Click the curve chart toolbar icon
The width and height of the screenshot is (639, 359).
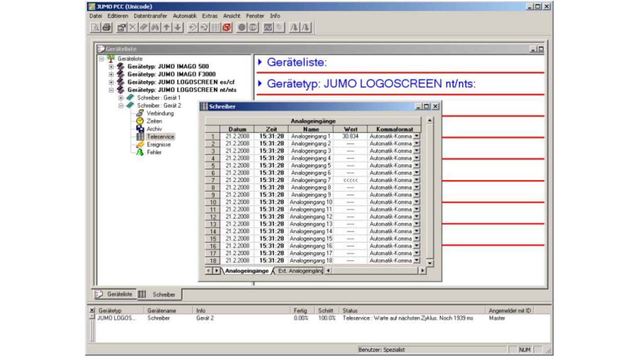[x=268, y=27]
